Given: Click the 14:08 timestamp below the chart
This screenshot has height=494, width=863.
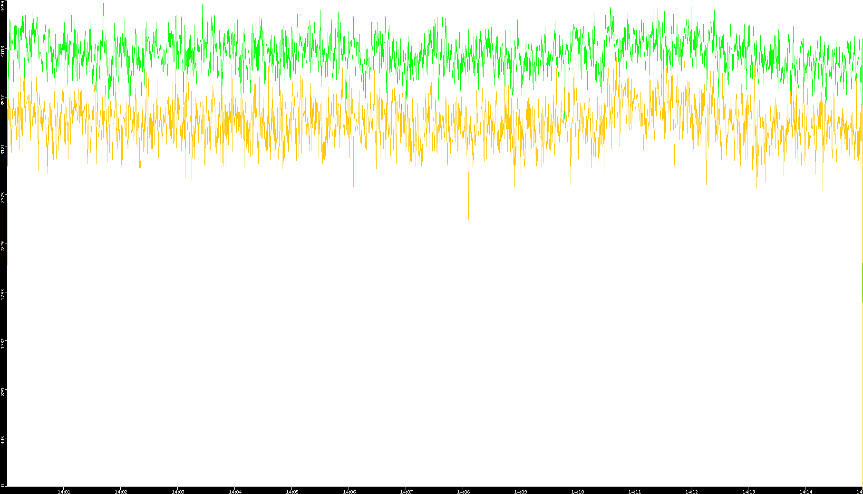Looking at the screenshot, I should pyautogui.click(x=463, y=492).
